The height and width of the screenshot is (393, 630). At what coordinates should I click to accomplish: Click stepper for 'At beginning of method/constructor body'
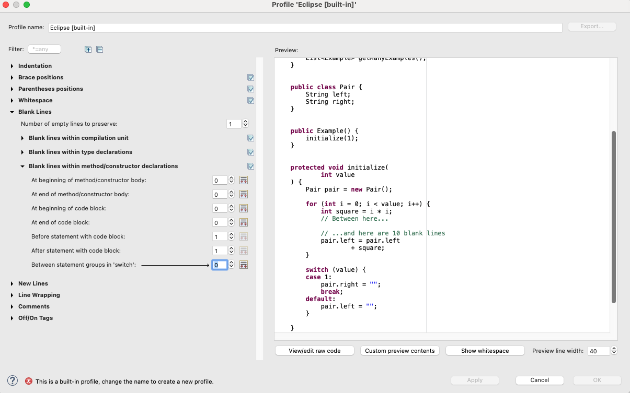232,180
